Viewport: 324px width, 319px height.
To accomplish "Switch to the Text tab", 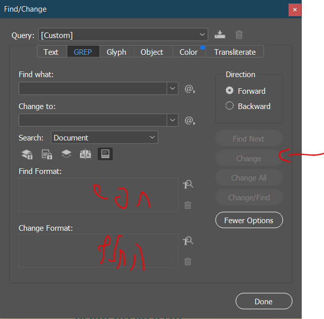I will [51, 52].
